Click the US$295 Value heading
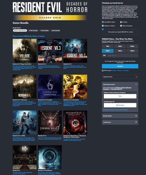 coord(117,39)
